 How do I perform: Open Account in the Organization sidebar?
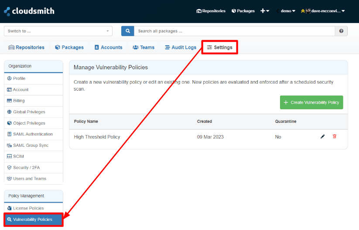[34, 90]
